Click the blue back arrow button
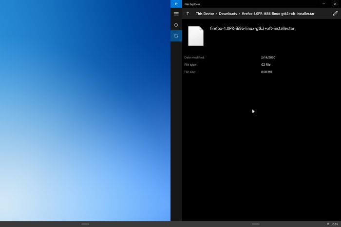 point(176,4)
